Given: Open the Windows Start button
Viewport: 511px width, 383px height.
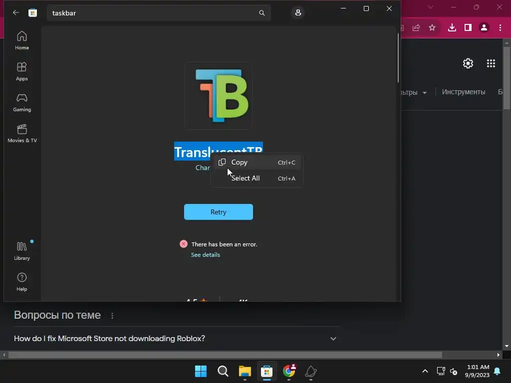Looking at the screenshot, I should click(201, 371).
